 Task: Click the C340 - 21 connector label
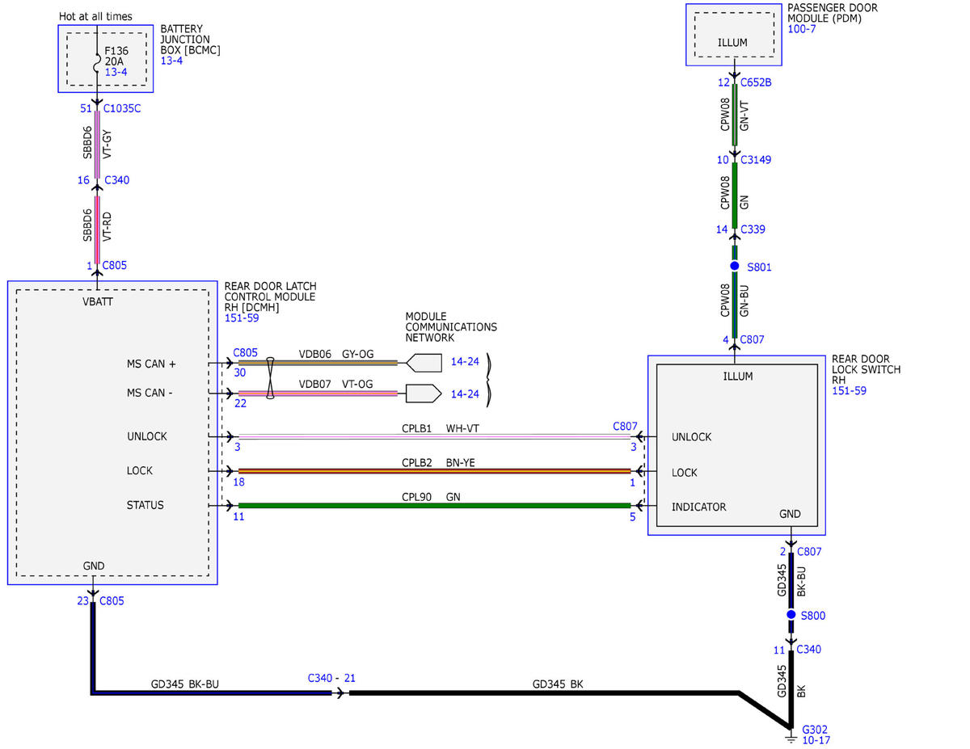point(331,678)
